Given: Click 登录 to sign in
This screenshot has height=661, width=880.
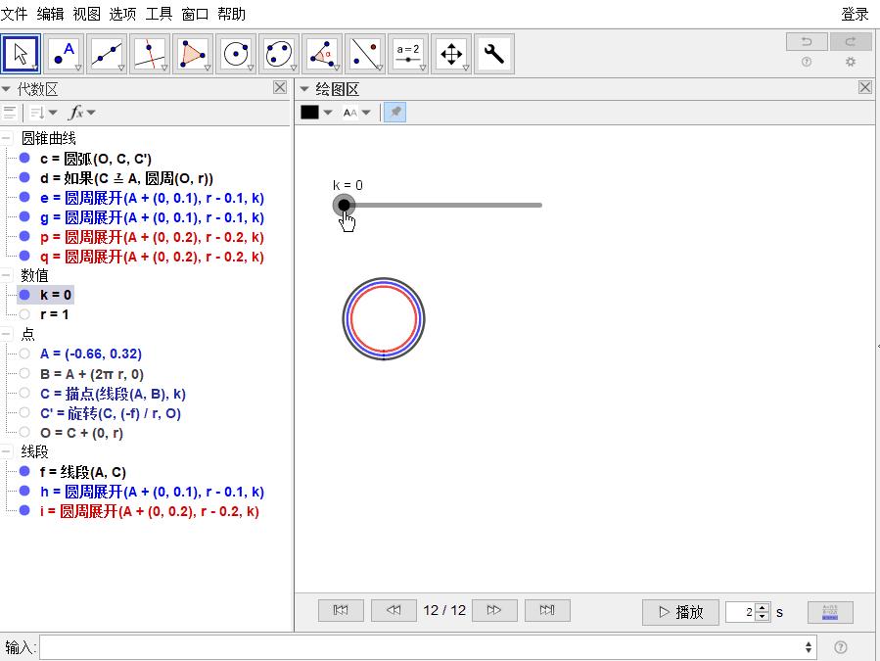Looking at the screenshot, I should point(855,14).
